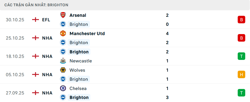Click England flag beside EFL label
250x102 pixels.
[x=36, y=20]
